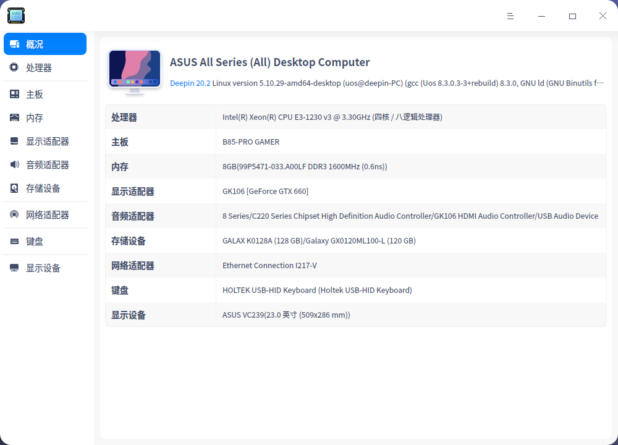This screenshot has width=618, height=445.
Task: Click 显示适配器 label in overview table
Action: coord(133,192)
